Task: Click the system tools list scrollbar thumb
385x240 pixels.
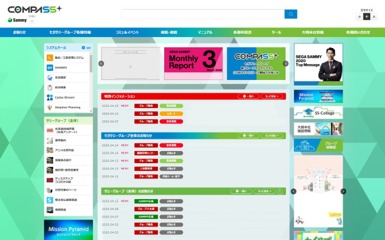Action: click(x=91, y=63)
